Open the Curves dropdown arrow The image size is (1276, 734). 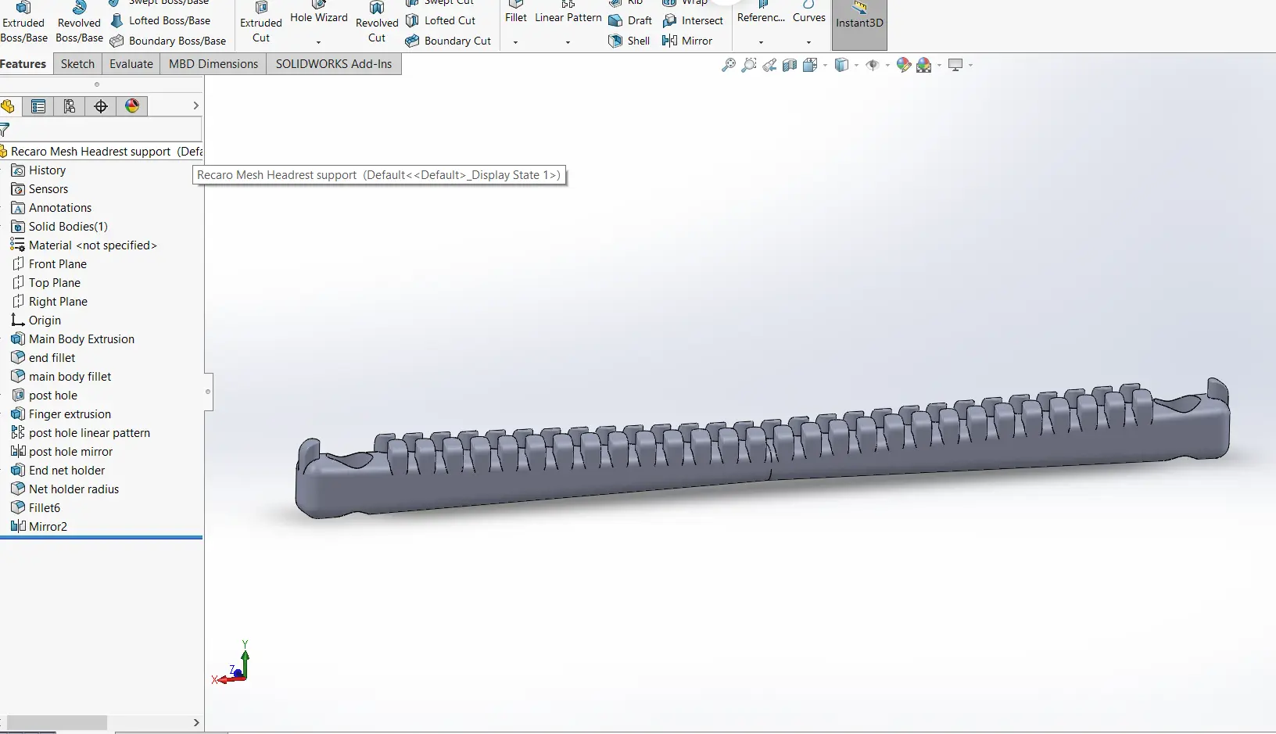[x=808, y=42]
